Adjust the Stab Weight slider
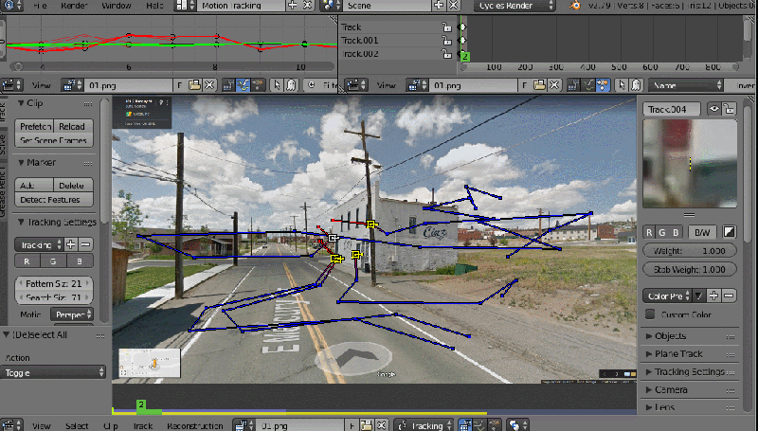 [x=690, y=270]
